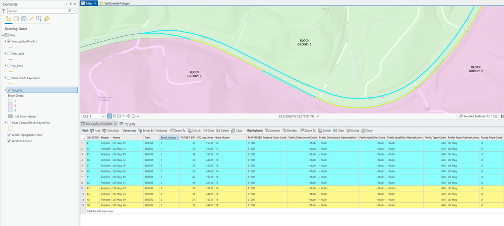Click Add field button in table toolbar
The width and height of the screenshot is (504, 226).
[95, 131]
